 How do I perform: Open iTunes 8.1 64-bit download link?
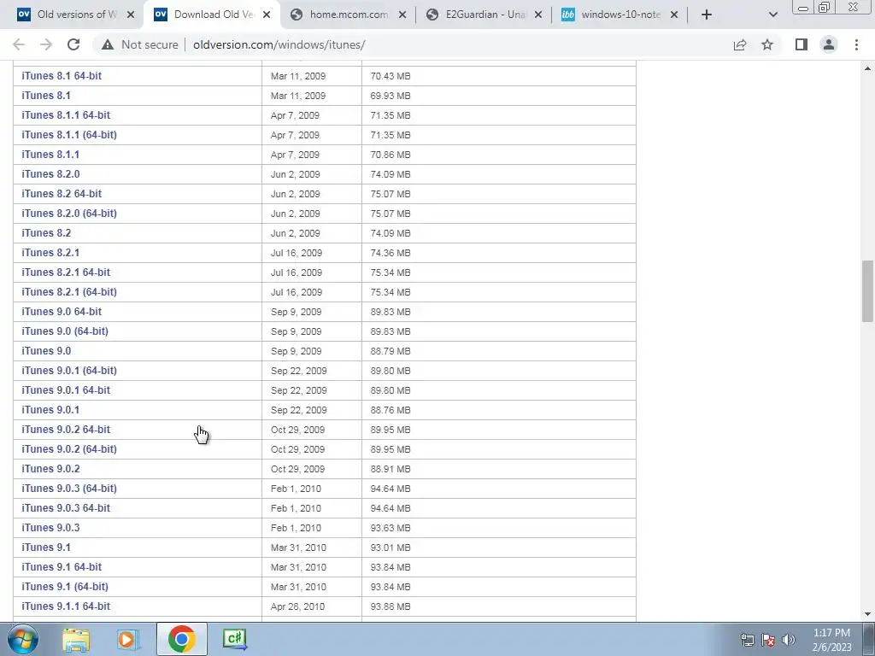(x=62, y=76)
